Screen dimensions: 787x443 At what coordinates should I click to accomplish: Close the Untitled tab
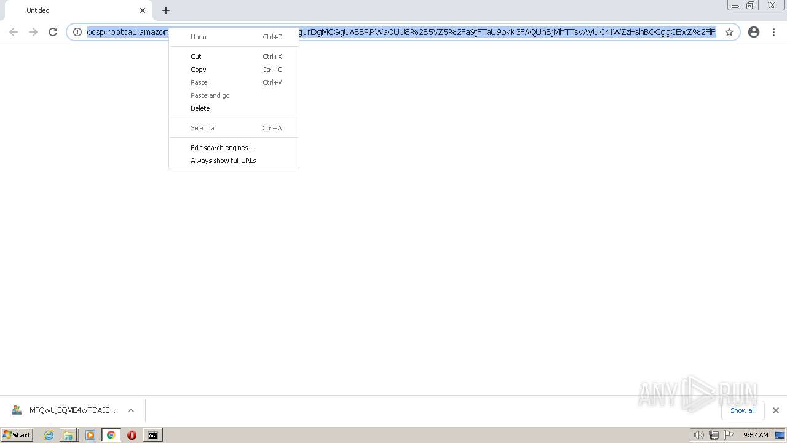[143, 10]
